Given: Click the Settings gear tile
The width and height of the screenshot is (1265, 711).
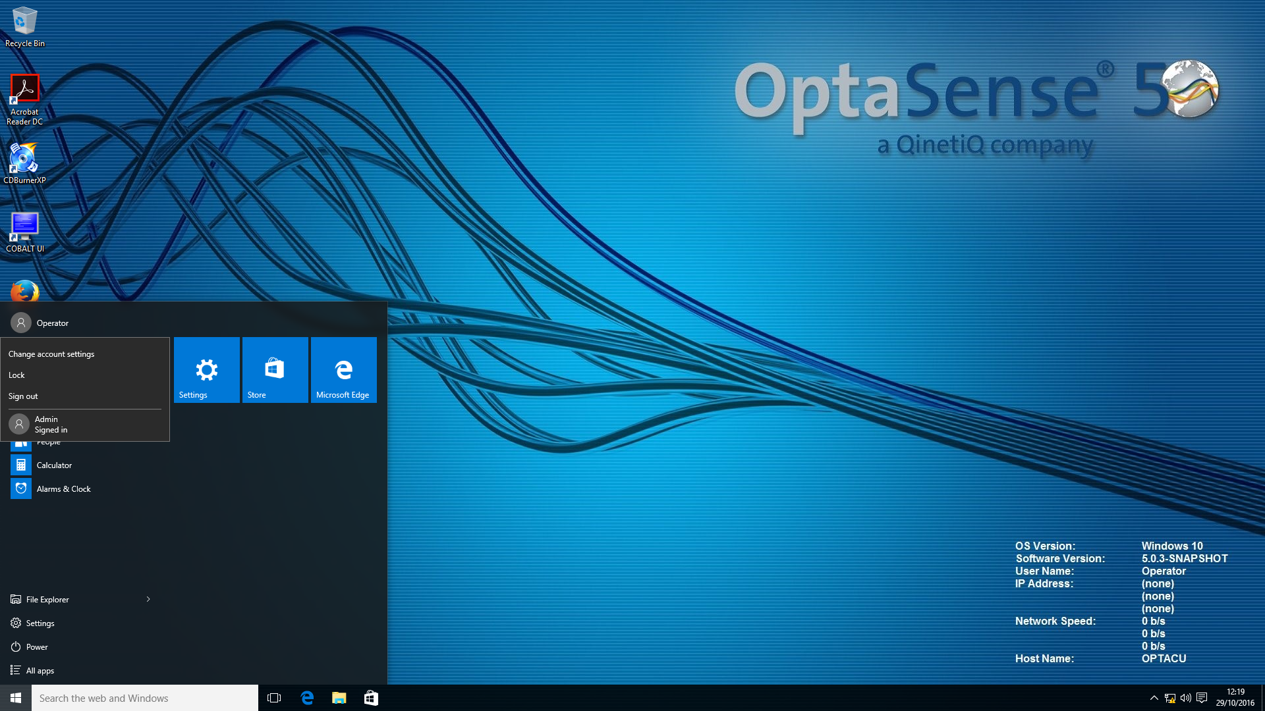Looking at the screenshot, I should click(206, 369).
